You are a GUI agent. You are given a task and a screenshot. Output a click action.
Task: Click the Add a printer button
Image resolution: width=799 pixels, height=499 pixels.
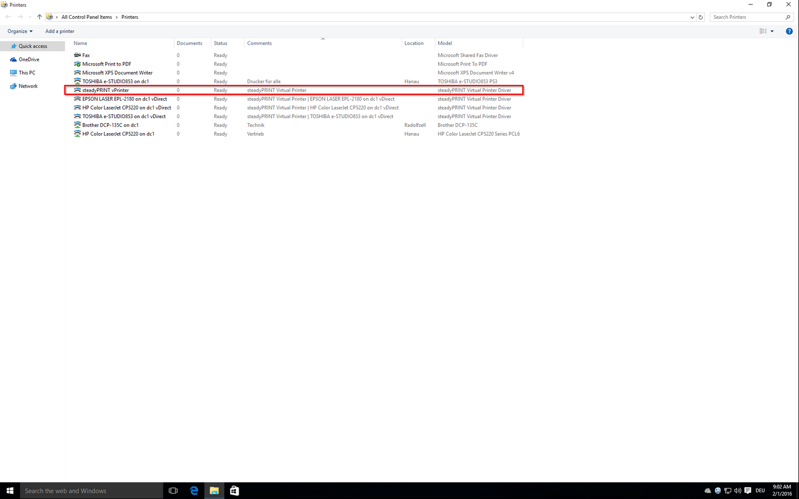(59, 31)
